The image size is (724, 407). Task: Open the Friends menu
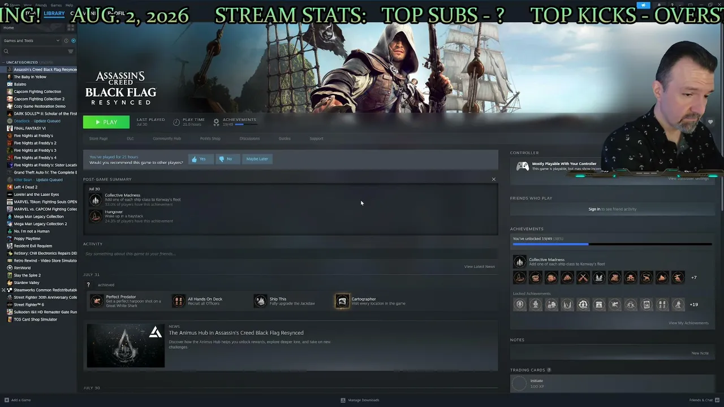[x=41, y=5]
